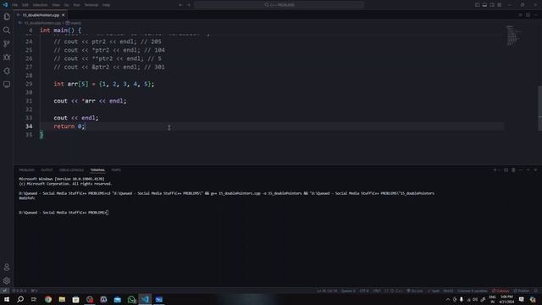Toggle the Spell checker status item
The width and height of the screenshot is (542, 305).
433,291
